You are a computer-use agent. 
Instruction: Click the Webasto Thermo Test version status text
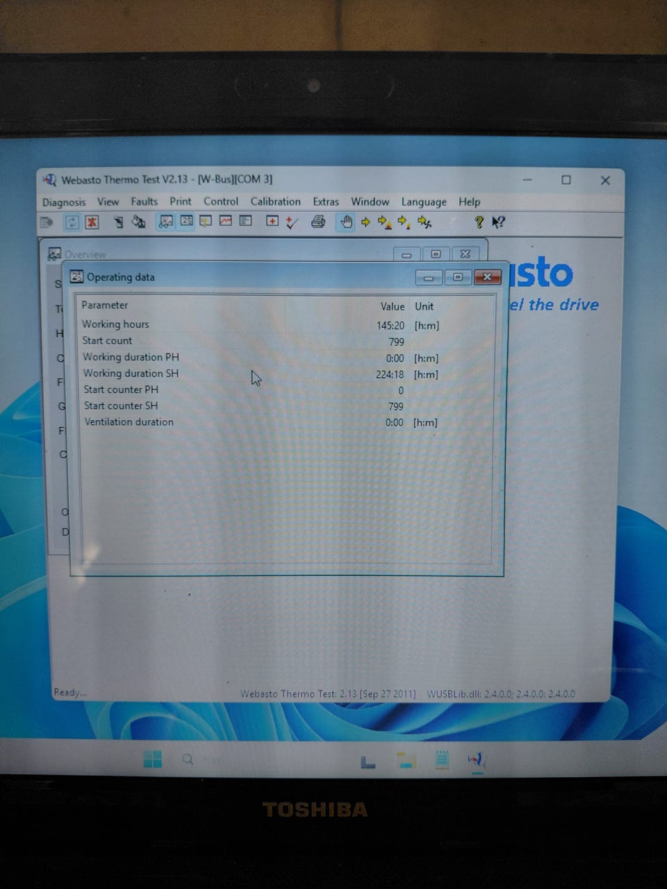328,694
